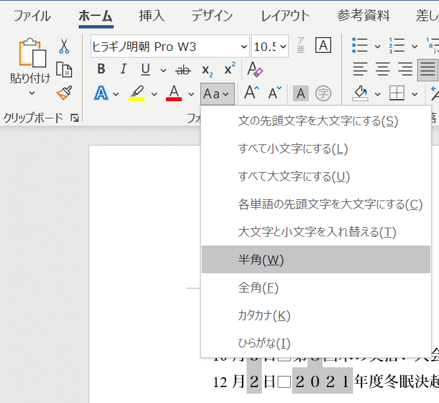Select 半角(W) menu option
Image resolution: width=439 pixels, height=403 pixels.
pos(316,259)
